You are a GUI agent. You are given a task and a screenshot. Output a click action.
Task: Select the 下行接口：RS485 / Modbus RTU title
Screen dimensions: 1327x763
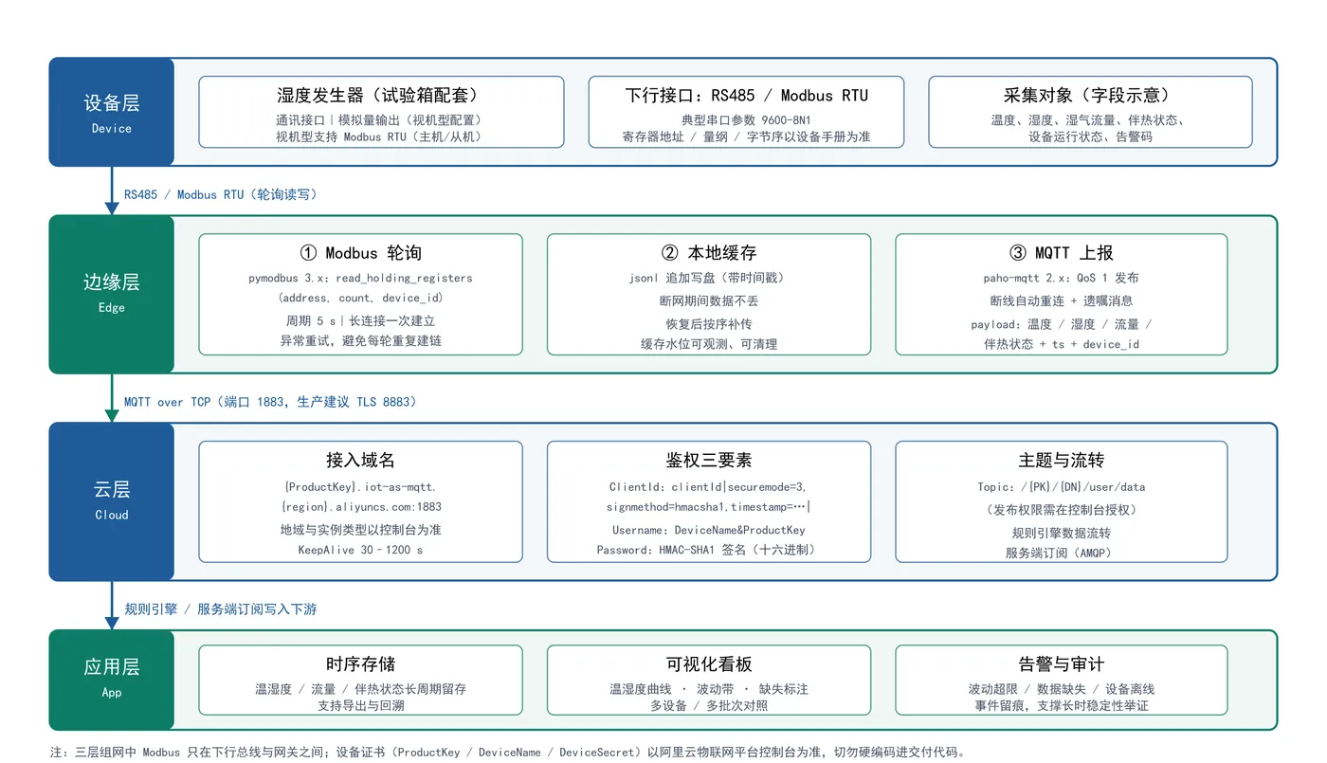(747, 96)
